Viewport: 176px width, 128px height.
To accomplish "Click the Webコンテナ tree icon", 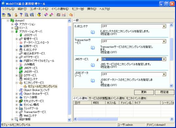I will tap(21, 116).
